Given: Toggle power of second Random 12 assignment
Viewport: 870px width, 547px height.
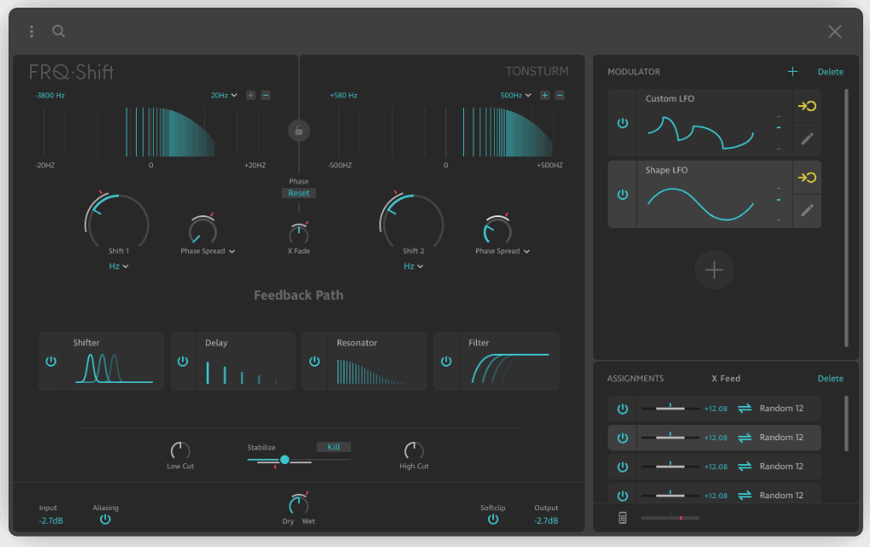Looking at the screenshot, I should tap(622, 438).
